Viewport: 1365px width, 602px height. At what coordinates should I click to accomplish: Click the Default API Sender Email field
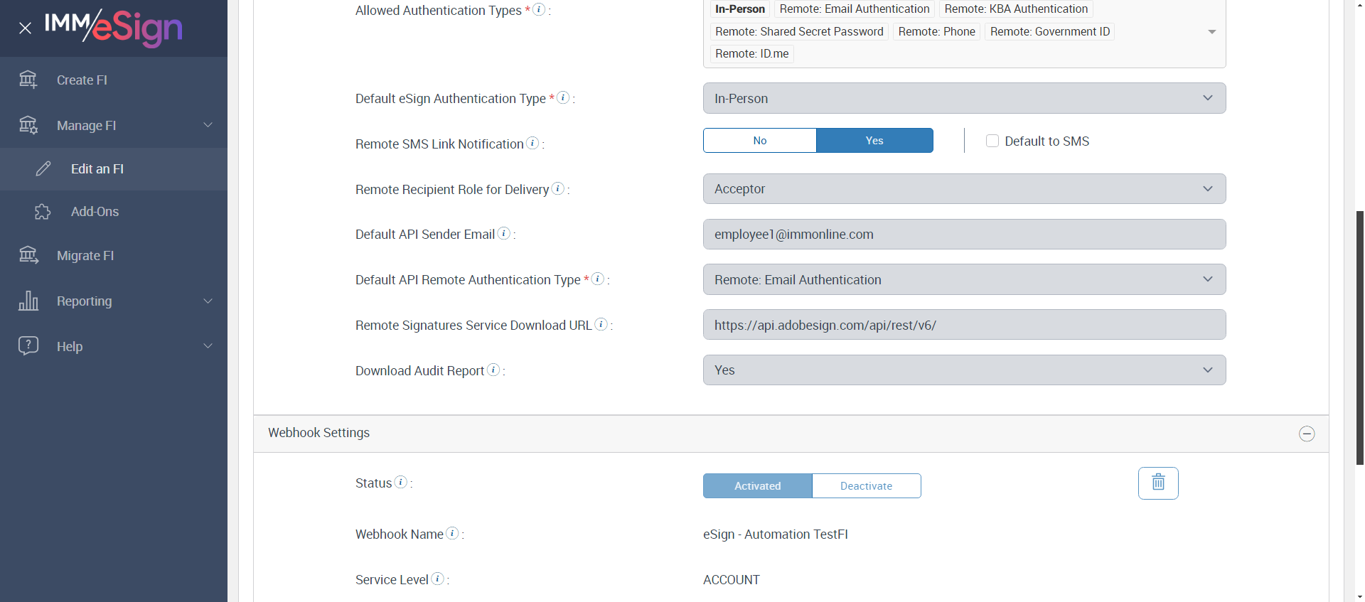click(964, 235)
